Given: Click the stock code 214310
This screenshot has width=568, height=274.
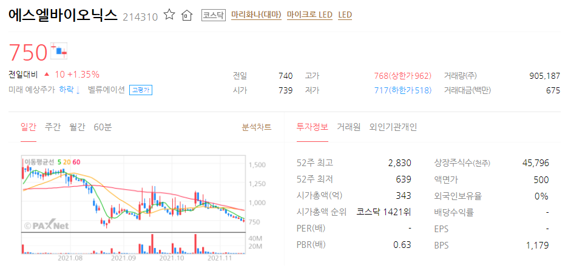Looking at the screenshot, I should pos(140,16).
